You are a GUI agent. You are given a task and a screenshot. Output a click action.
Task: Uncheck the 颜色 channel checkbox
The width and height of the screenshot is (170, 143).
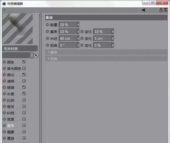pos(24,62)
